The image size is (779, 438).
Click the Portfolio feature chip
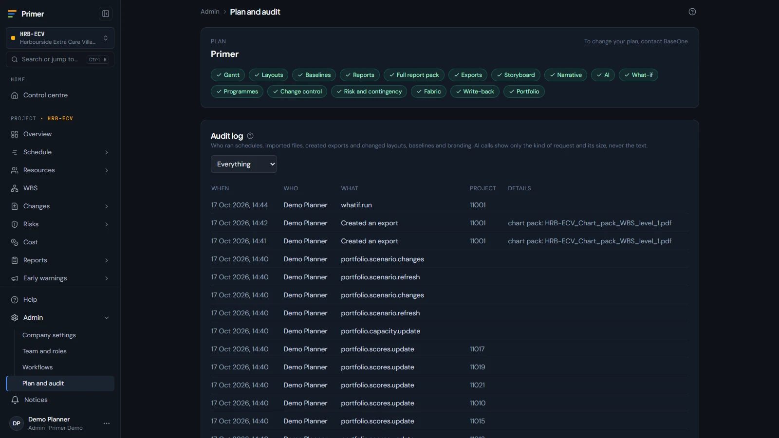pyautogui.click(x=524, y=91)
